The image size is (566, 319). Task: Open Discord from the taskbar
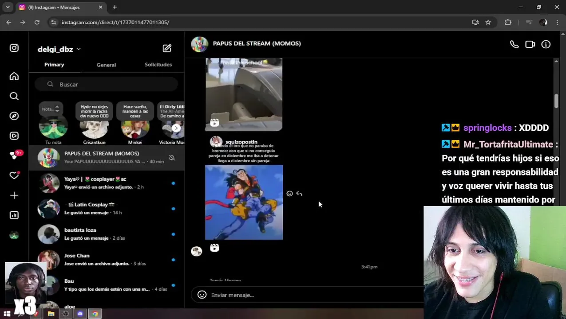(x=80, y=314)
